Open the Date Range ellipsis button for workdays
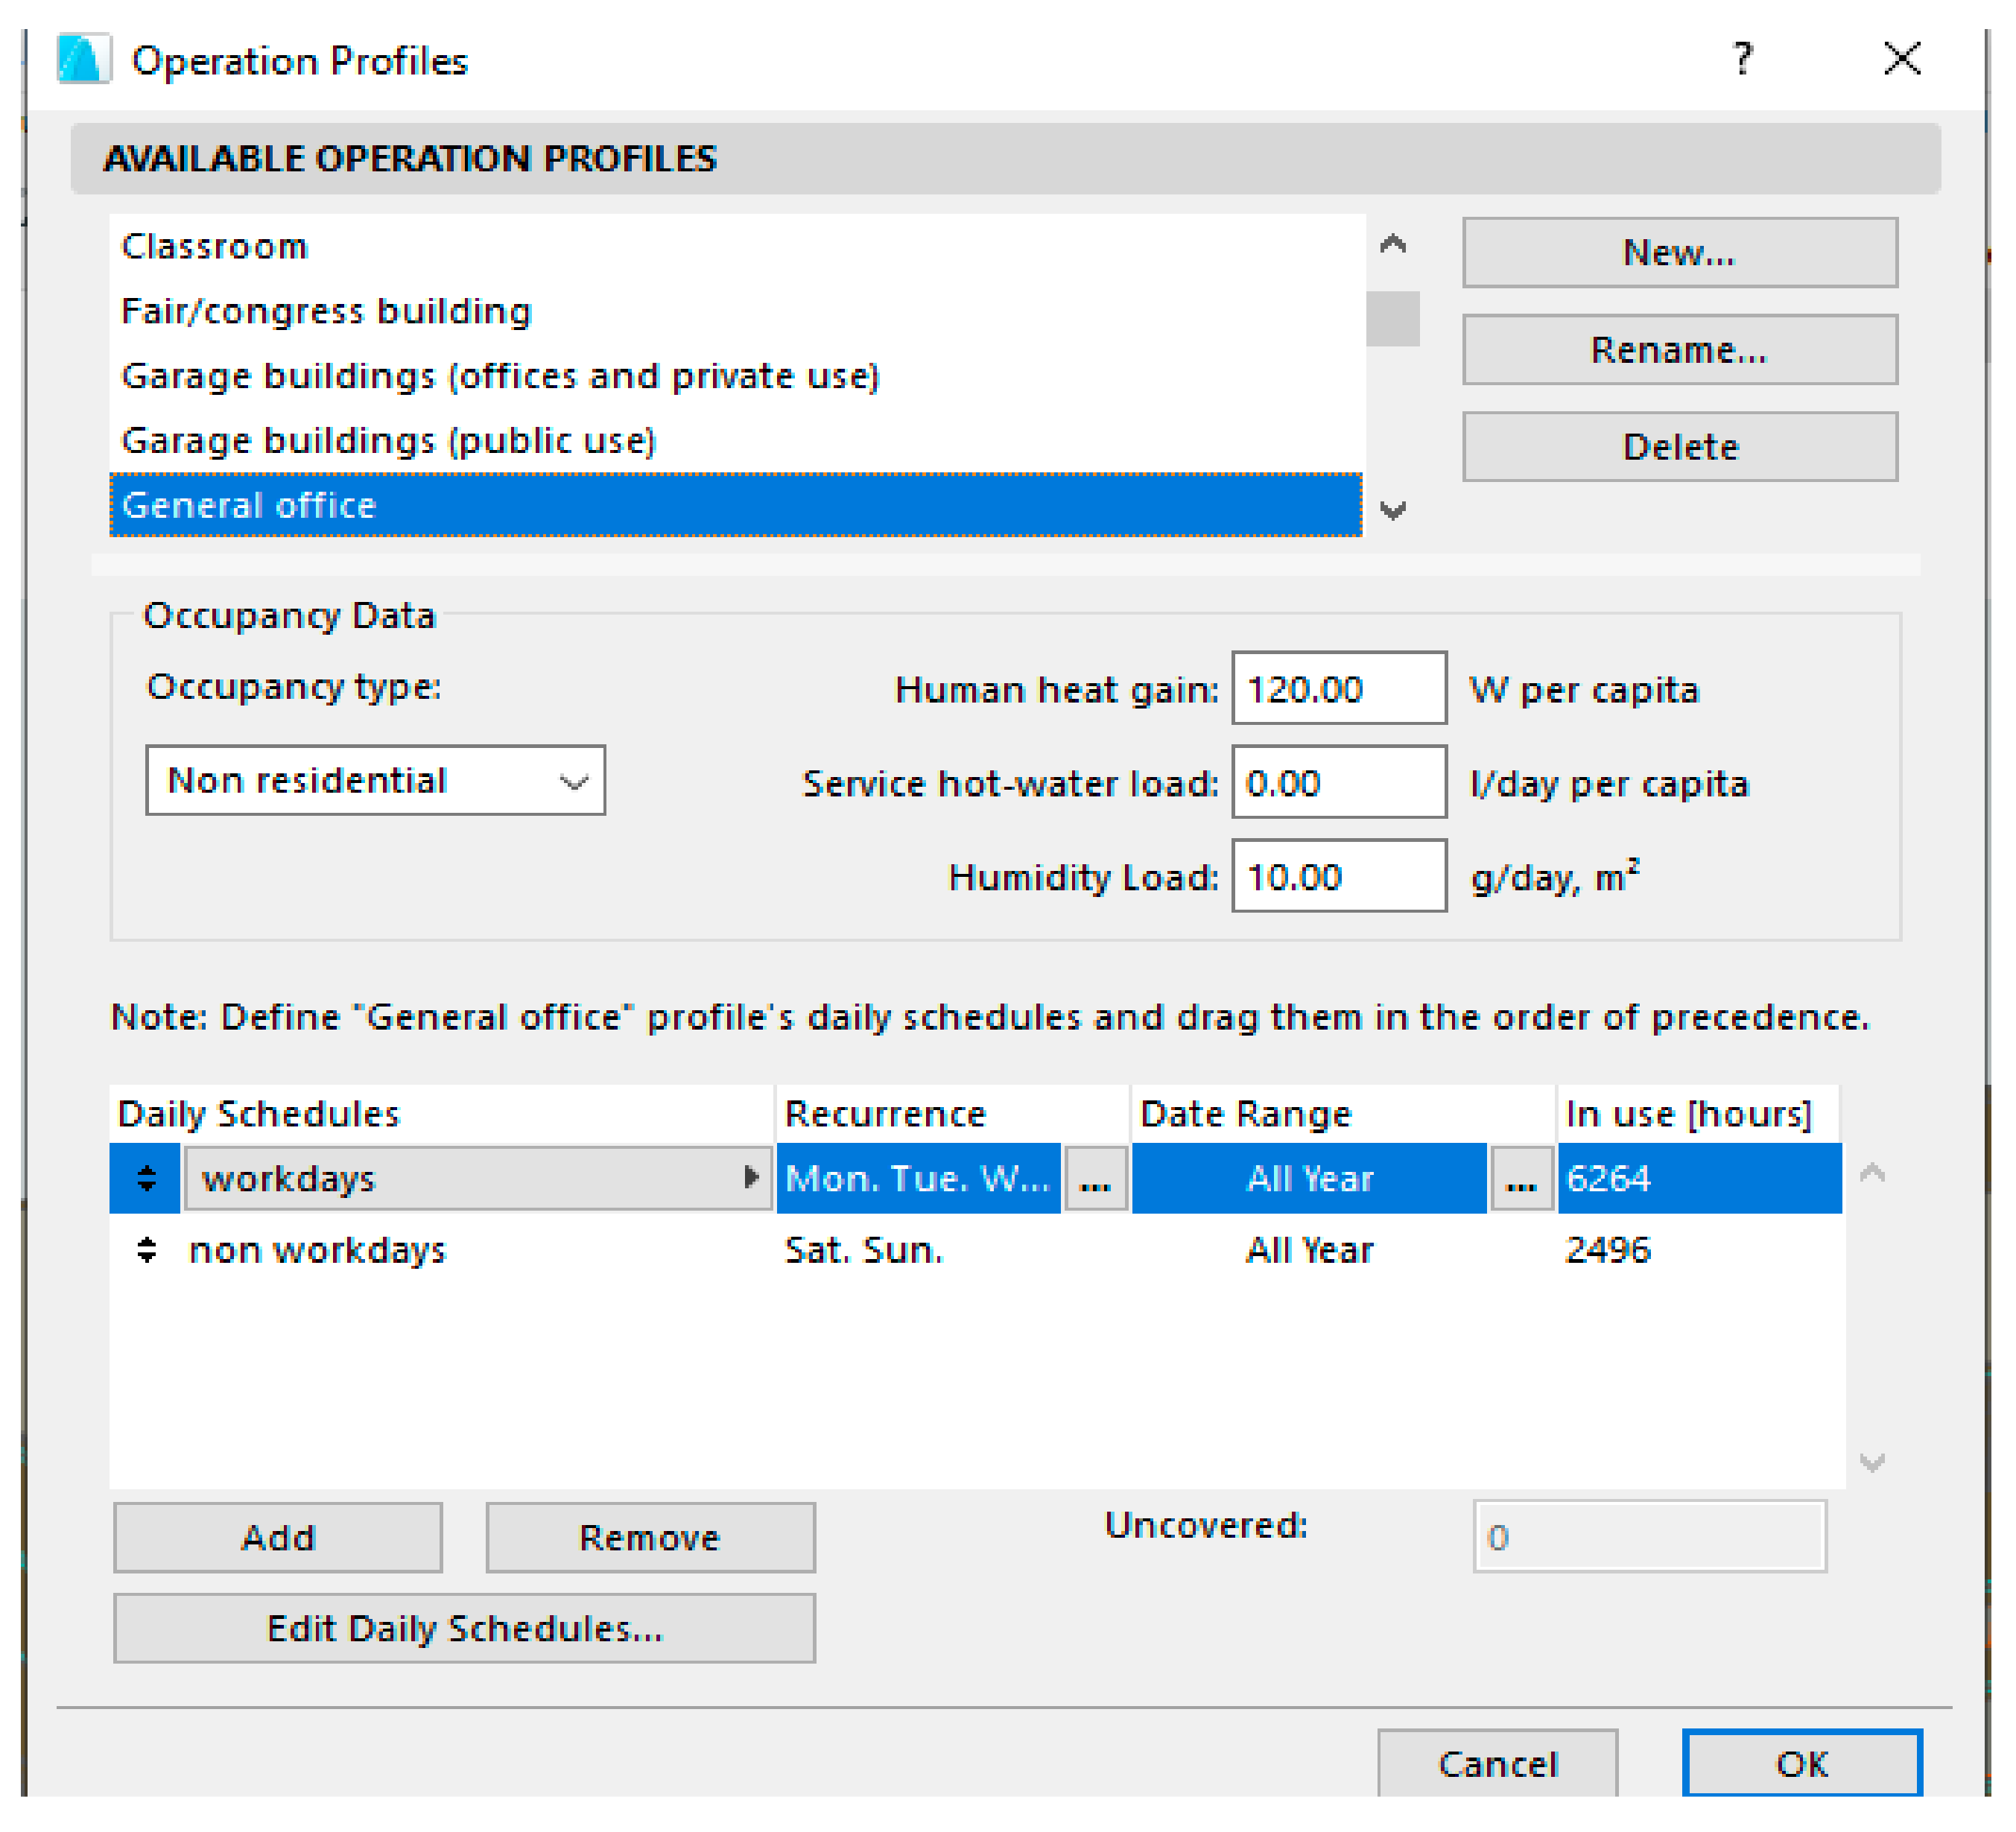Screen dimensions: 2016x1832 tap(1521, 1180)
